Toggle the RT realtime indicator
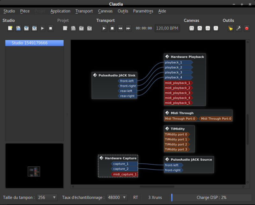 point(135,197)
